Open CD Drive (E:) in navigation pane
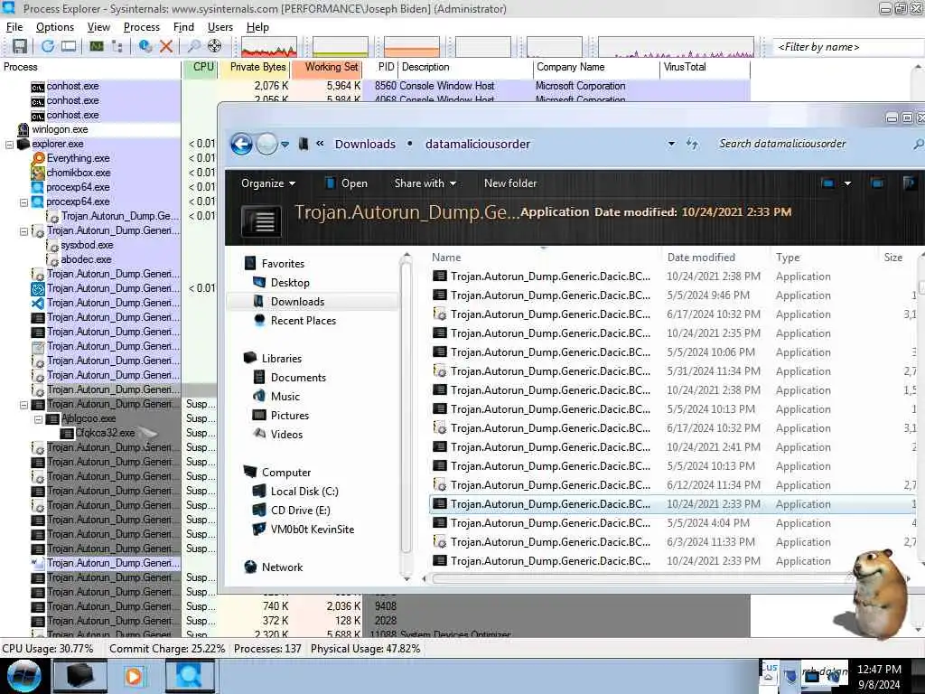925x694 pixels. coord(300,511)
